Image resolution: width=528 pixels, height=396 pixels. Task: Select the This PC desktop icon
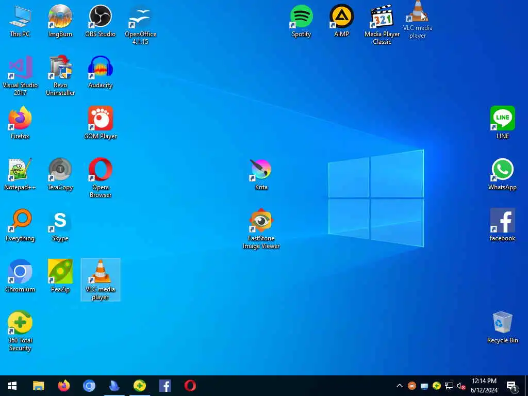point(20,21)
